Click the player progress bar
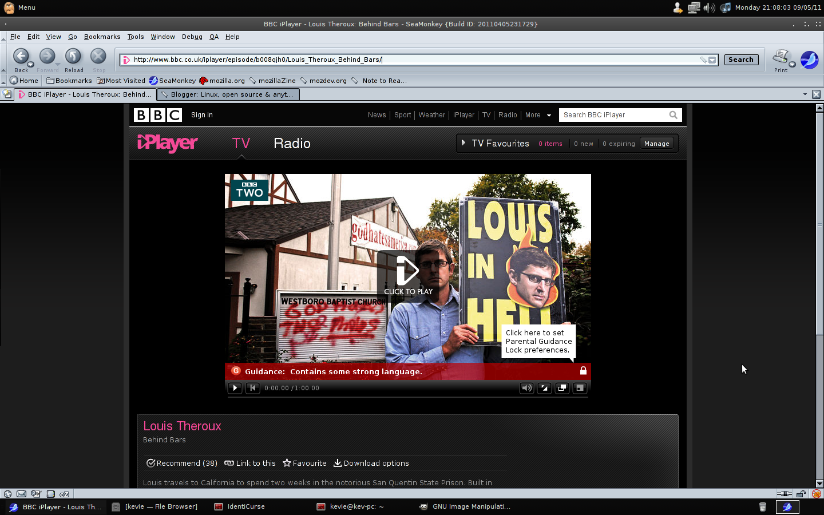824x515 pixels. tap(408, 396)
